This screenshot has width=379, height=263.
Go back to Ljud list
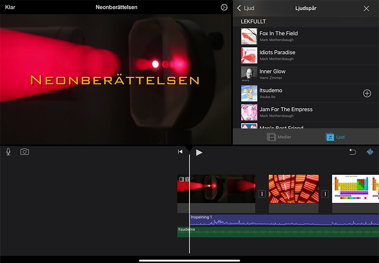pyautogui.click(x=246, y=8)
